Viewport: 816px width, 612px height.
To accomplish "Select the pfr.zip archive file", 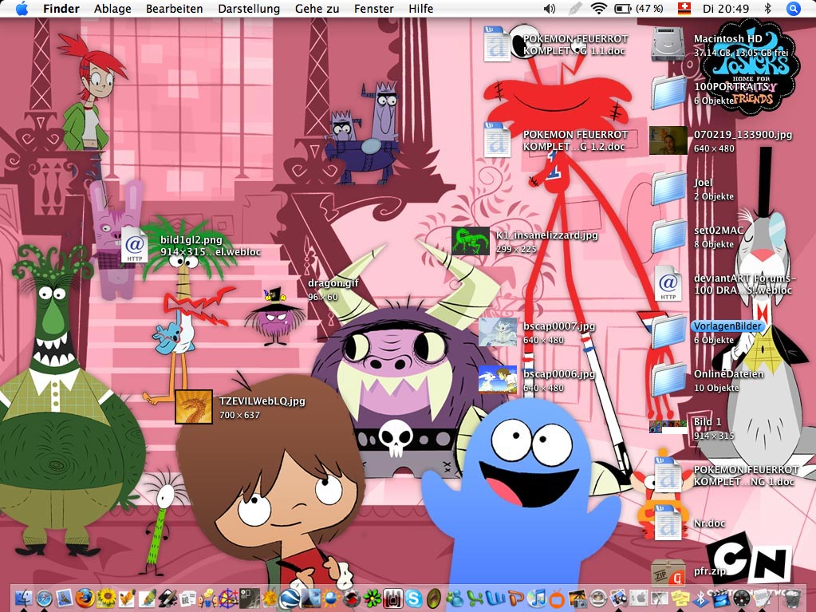I will (668, 571).
